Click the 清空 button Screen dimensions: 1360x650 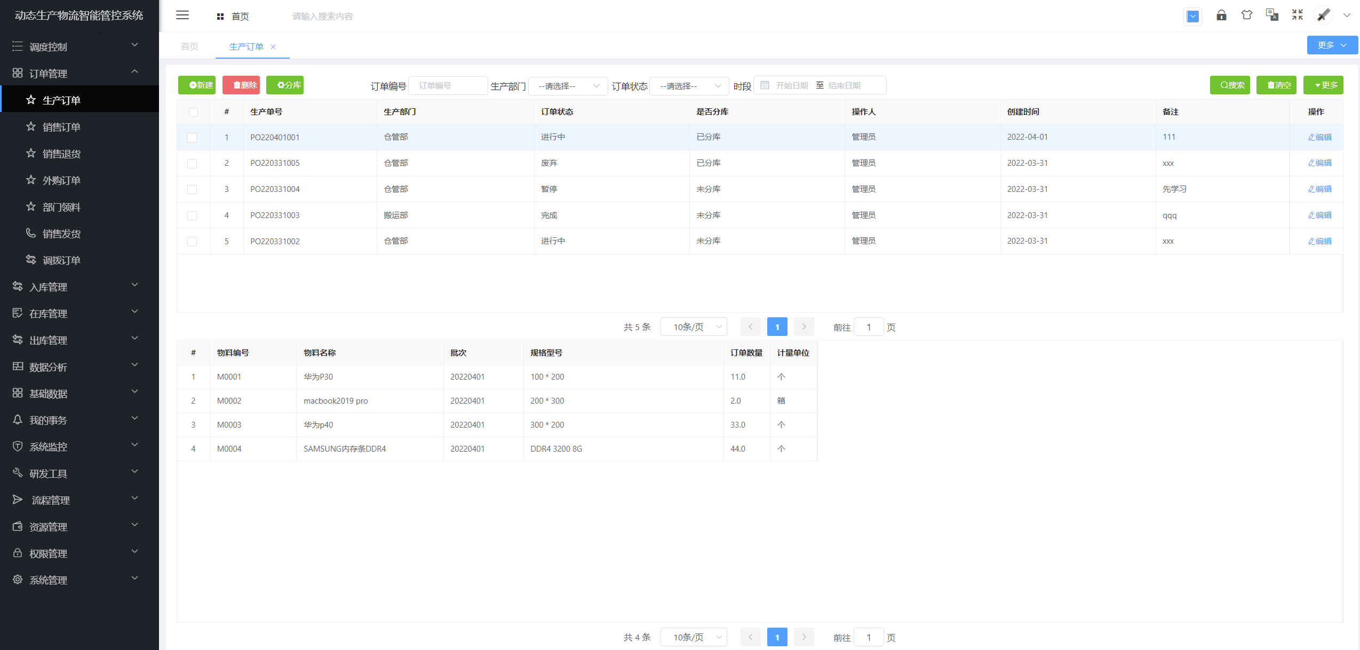(x=1276, y=85)
